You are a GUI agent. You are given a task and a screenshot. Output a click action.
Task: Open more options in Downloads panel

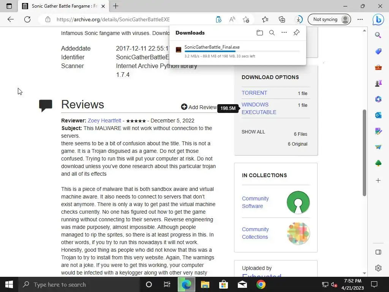(284, 33)
